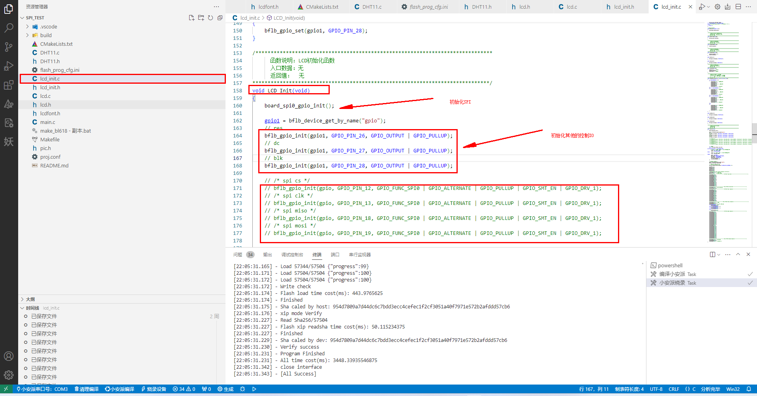This screenshot has width=757, height=396.
Task: Open the 串行监视器 serial monitor tab
Action: coord(360,255)
